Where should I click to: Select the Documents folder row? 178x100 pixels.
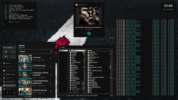[77, 67]
